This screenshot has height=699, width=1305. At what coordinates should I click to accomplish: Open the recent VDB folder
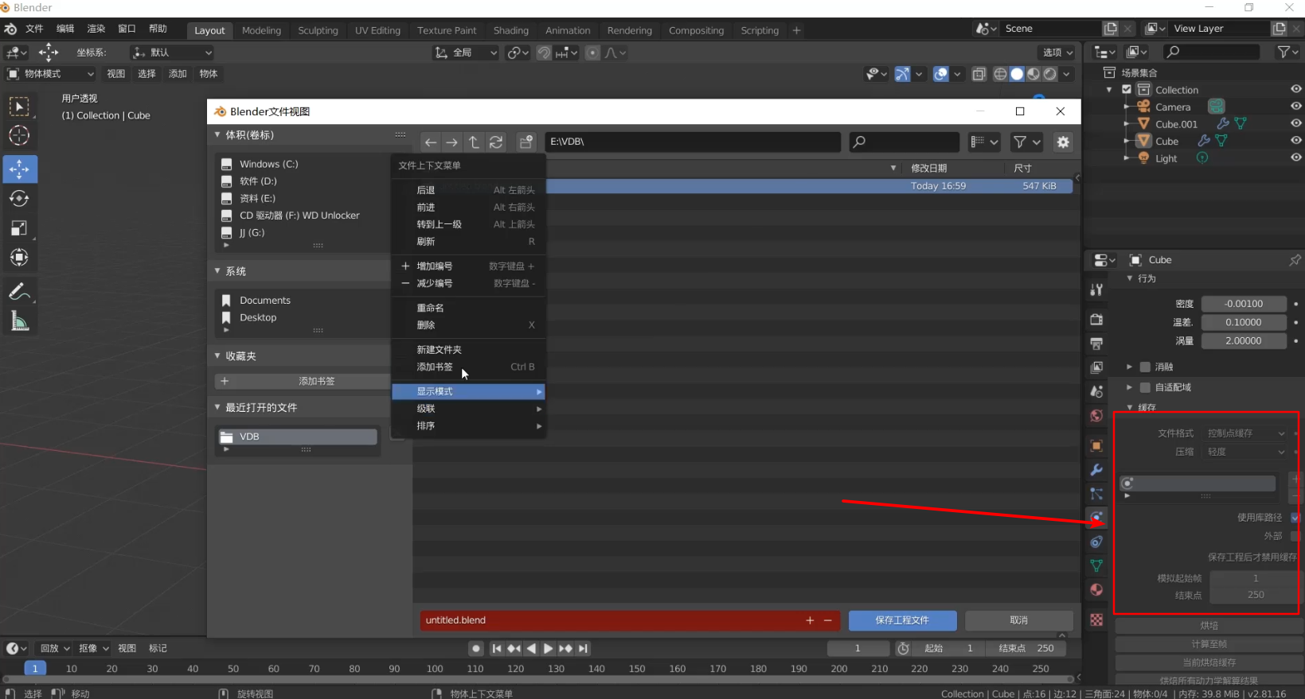click(x=297, y=437)
